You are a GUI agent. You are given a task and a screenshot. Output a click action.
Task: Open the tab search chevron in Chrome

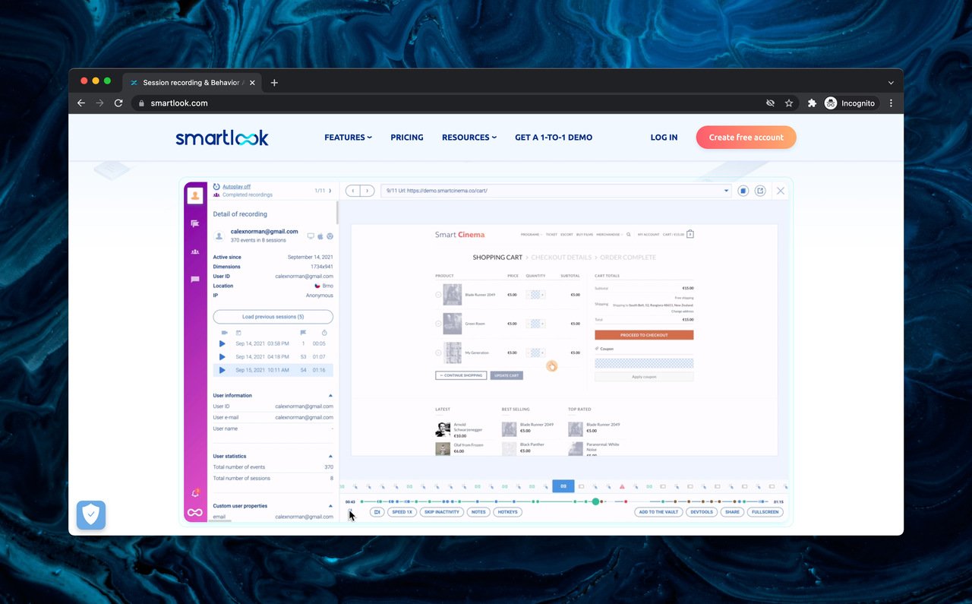pyautogui.click(x=891, y=83)
